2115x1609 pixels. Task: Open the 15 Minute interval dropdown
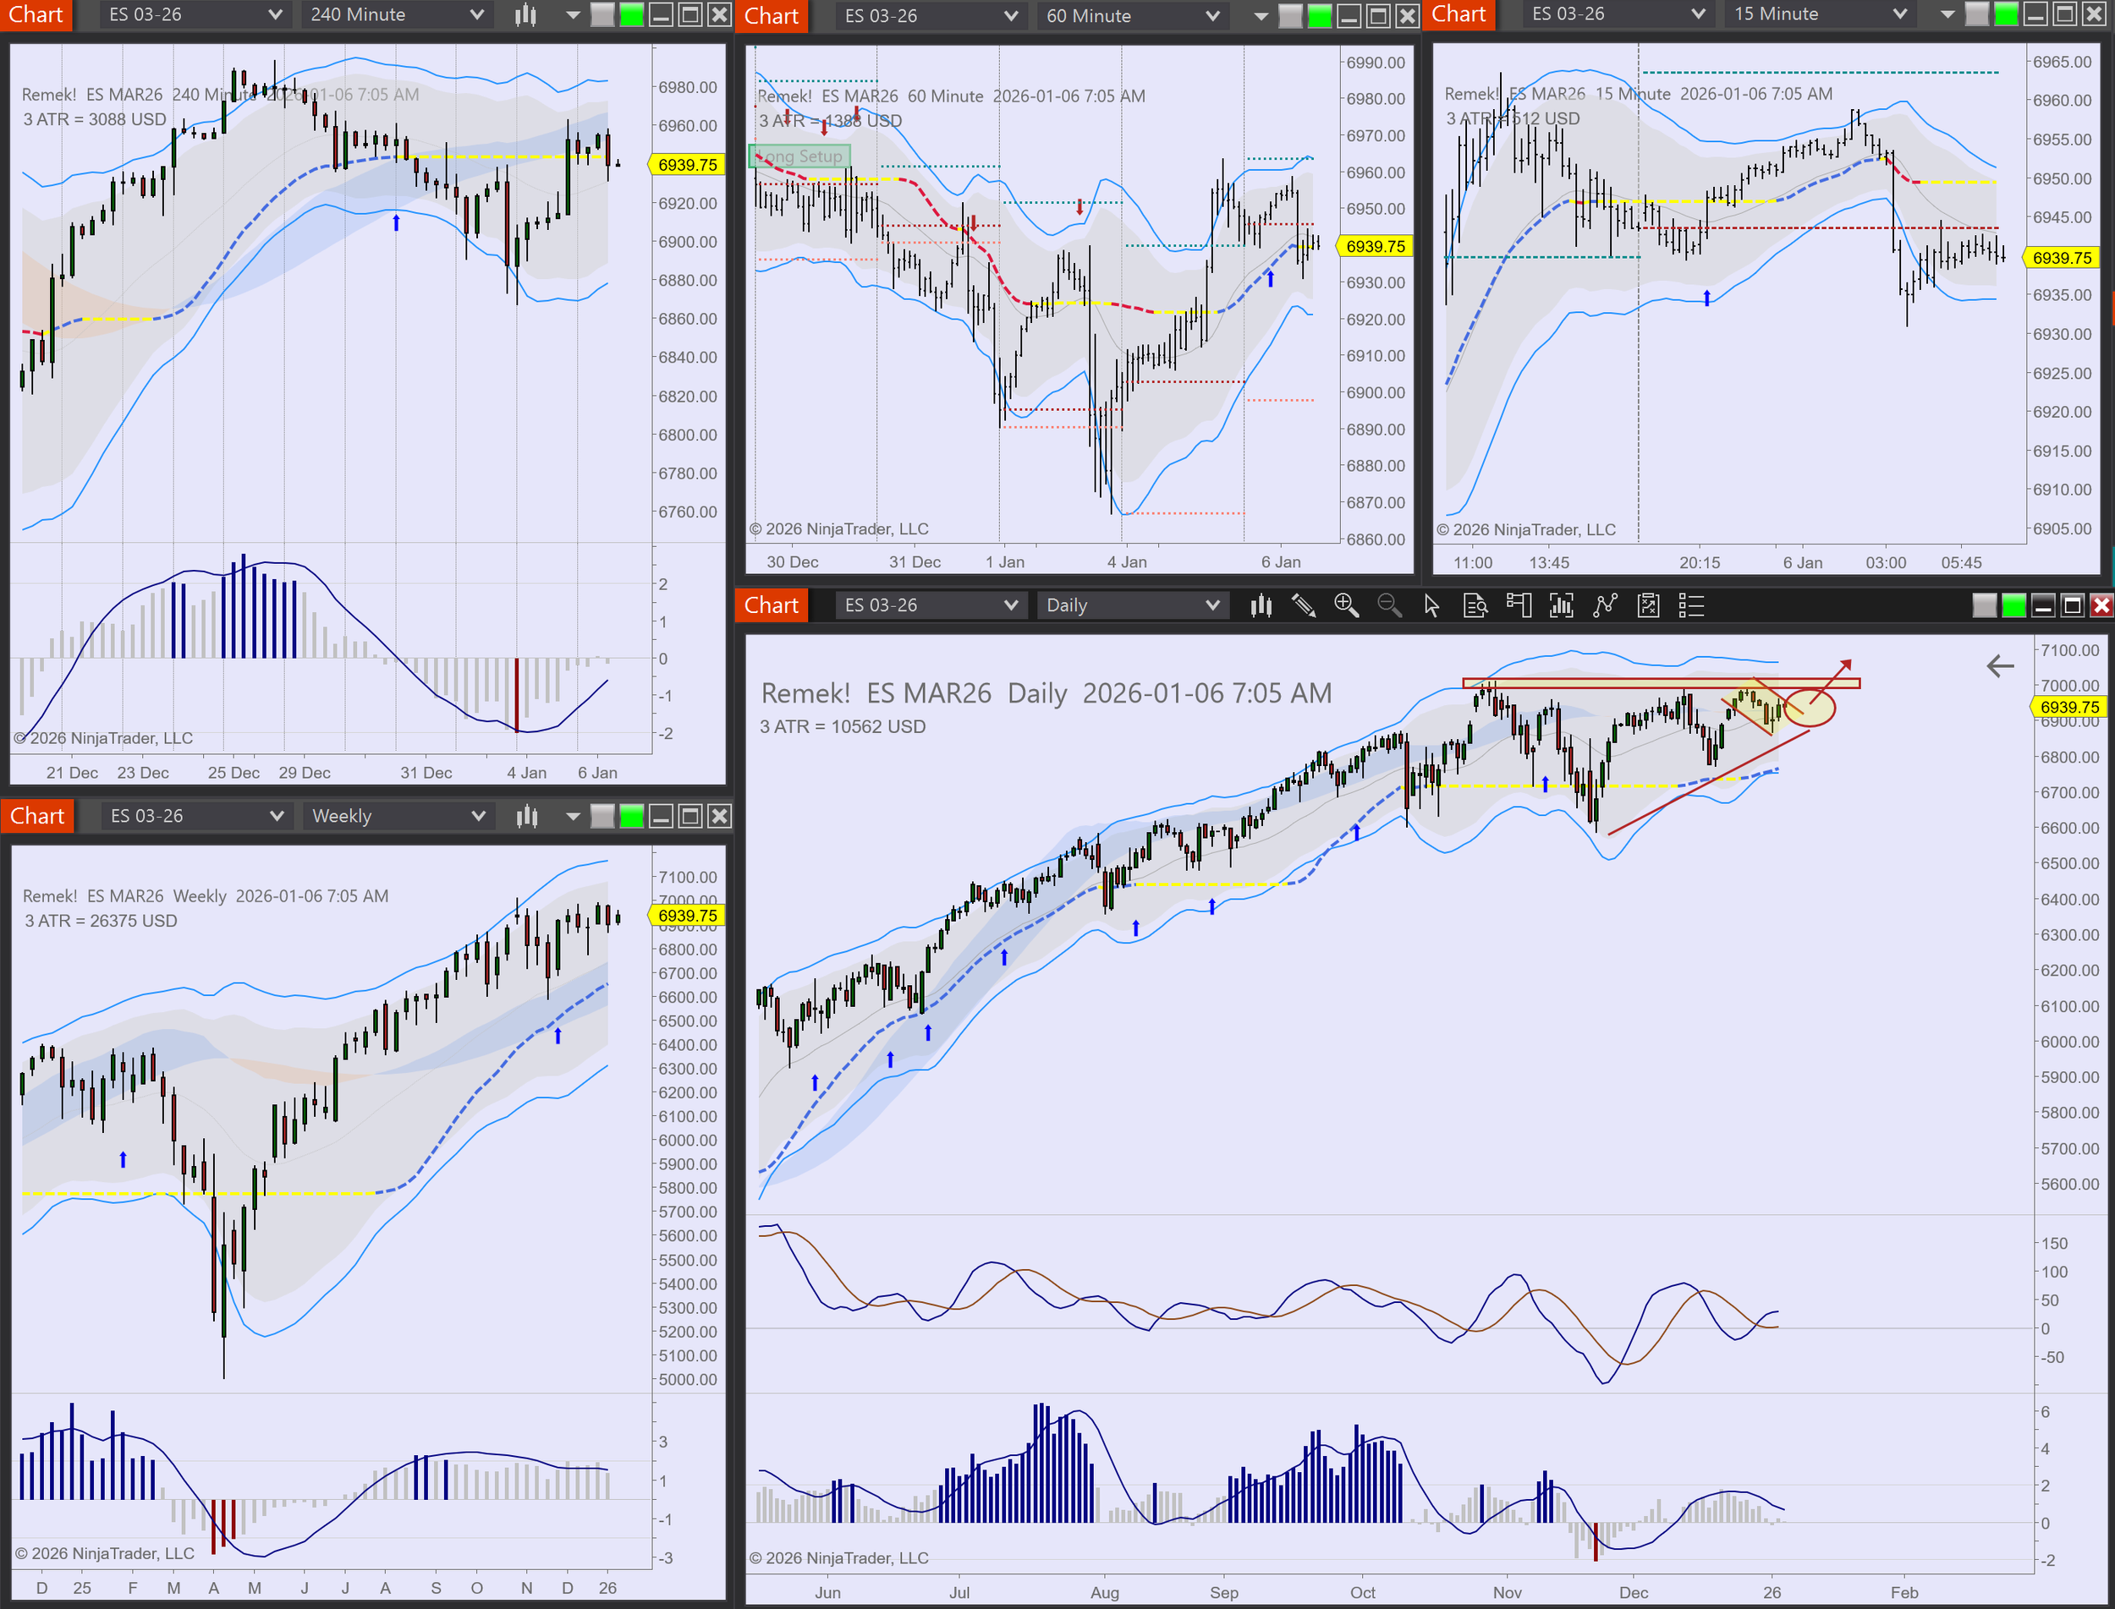(x=1818, y=14)
